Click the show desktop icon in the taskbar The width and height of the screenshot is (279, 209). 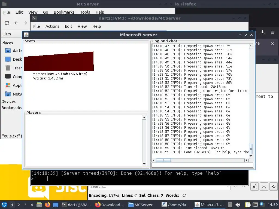tap(56, 205)
